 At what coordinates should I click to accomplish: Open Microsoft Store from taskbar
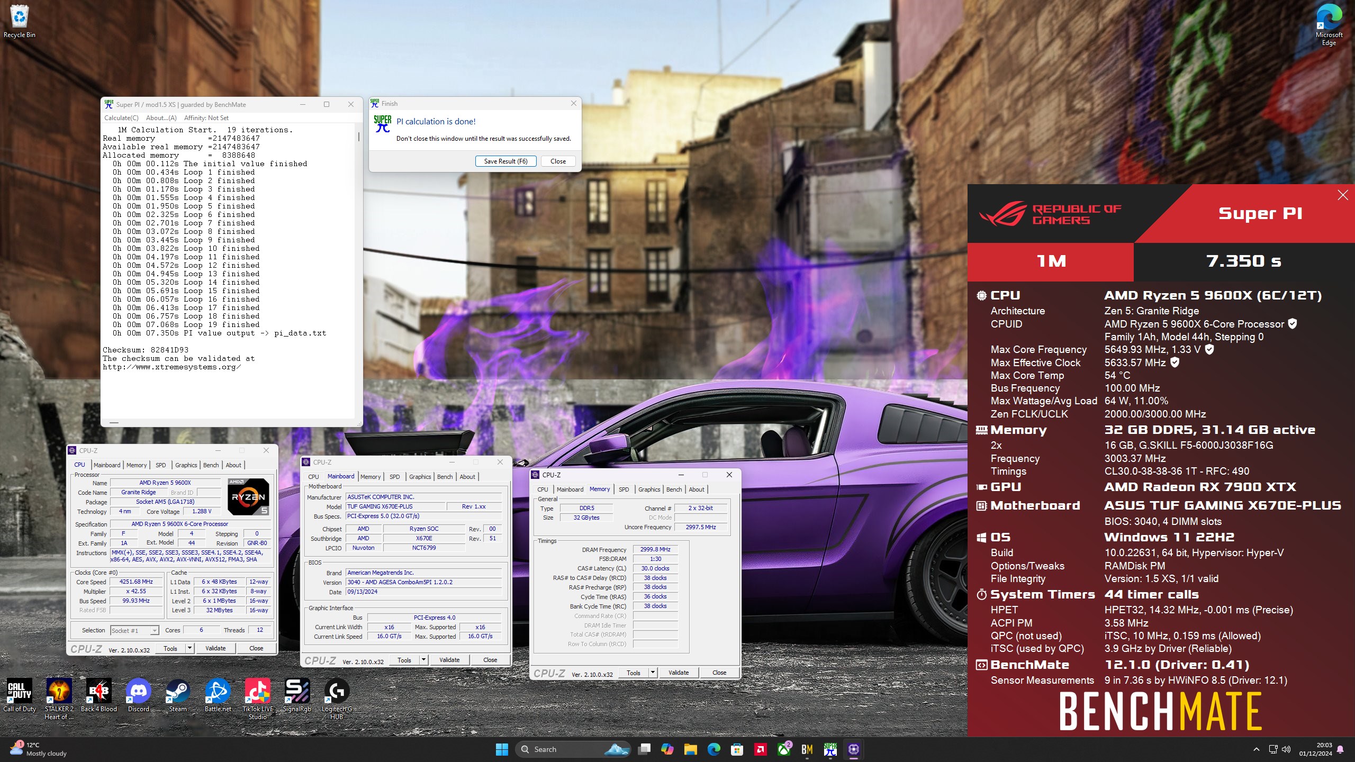pos(737,749)
